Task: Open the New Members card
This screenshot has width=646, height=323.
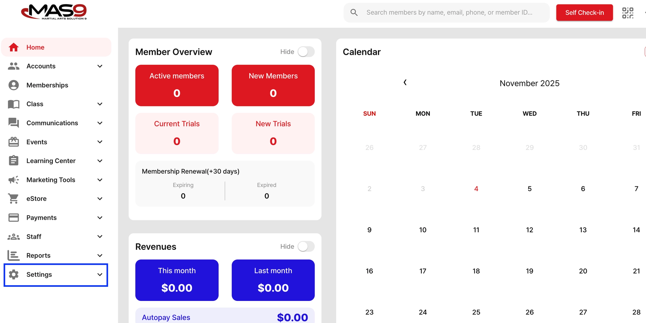Action: tap(273, 85)
